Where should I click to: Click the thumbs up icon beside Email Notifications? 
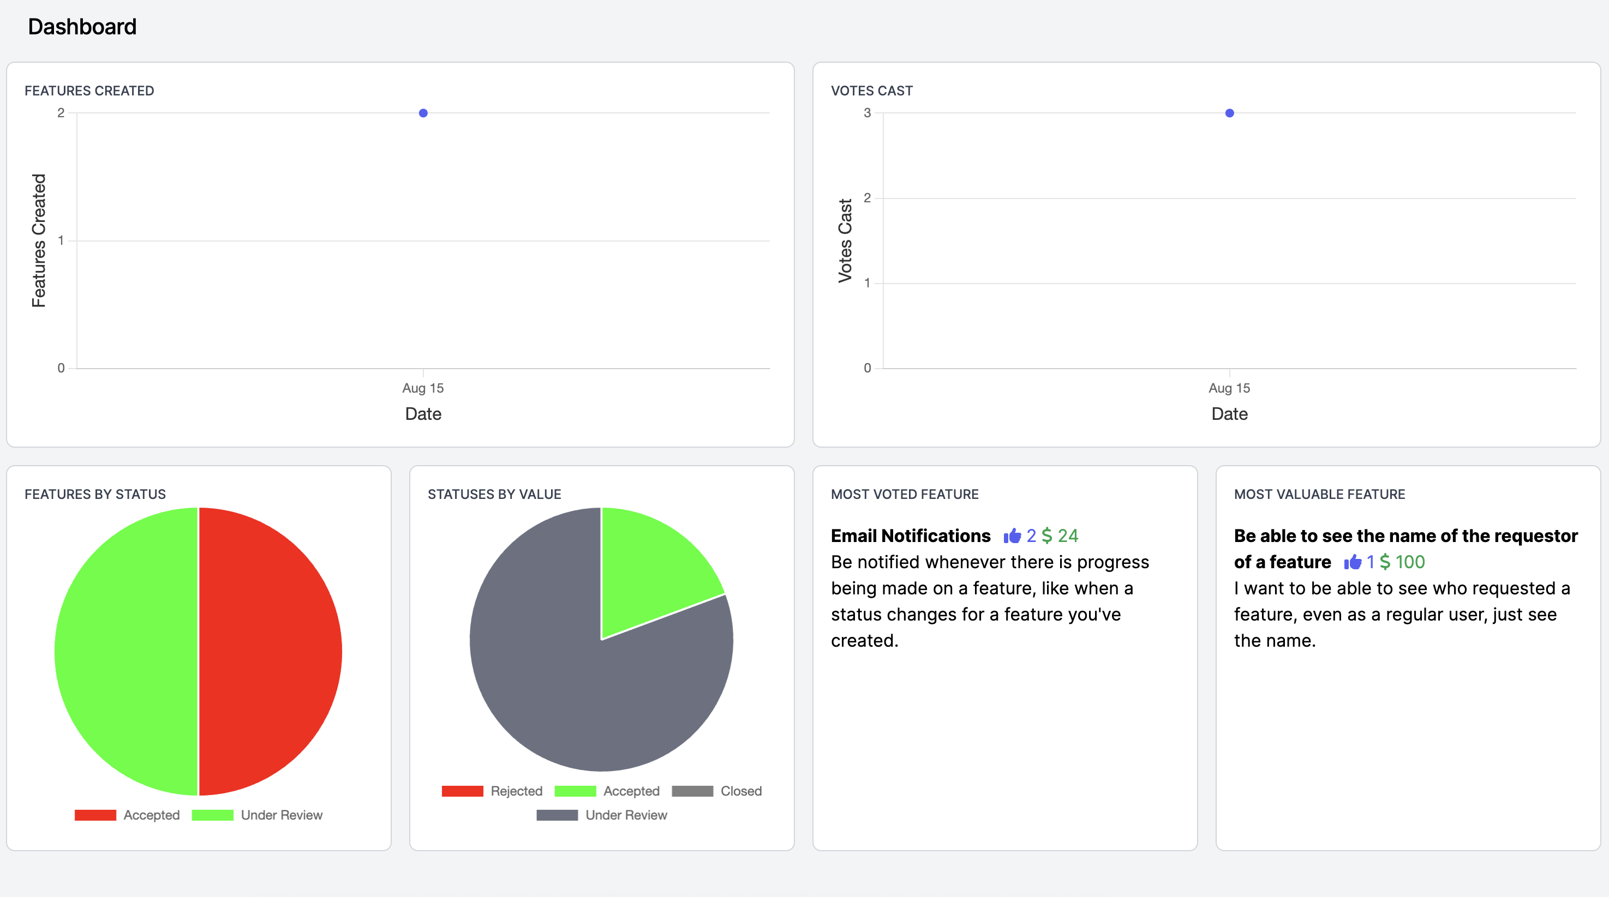coord(1012,535)
